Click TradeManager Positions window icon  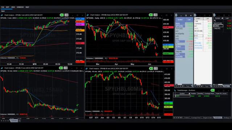[175, 90]
